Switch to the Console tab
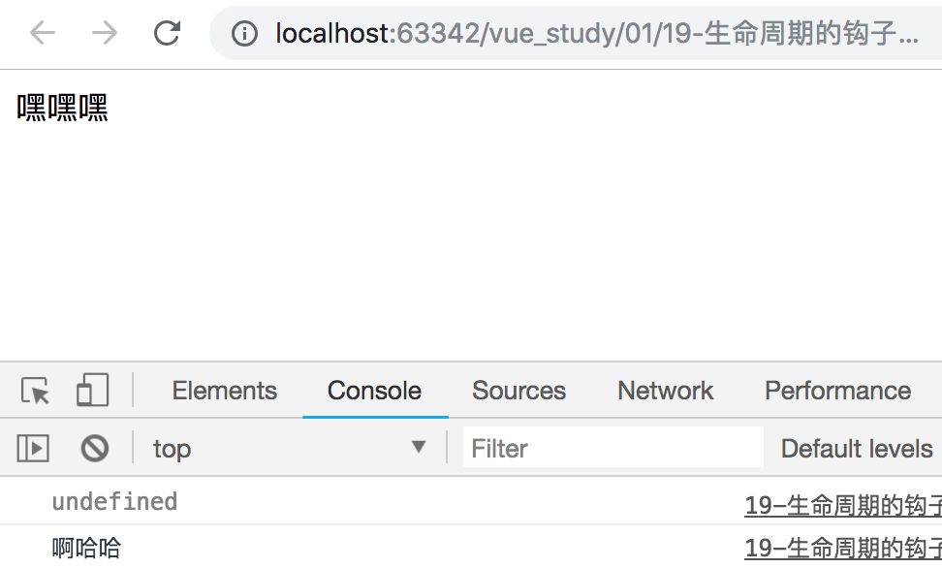The image size is (942, 568). click(374, 391)
